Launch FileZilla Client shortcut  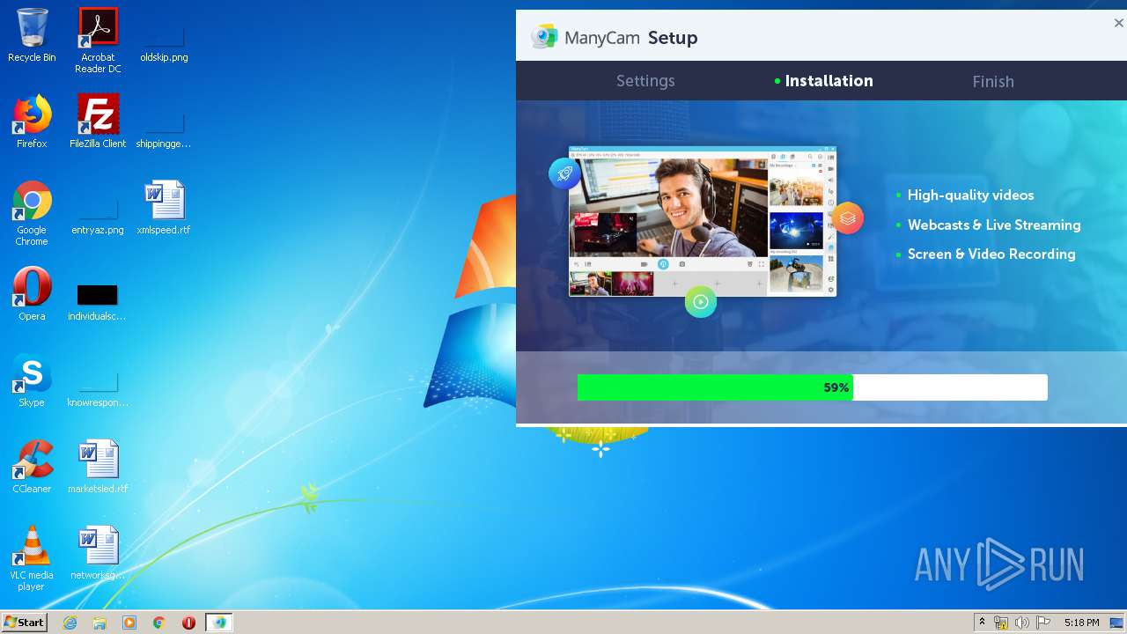pyautogui.click(x=98, y=122)
